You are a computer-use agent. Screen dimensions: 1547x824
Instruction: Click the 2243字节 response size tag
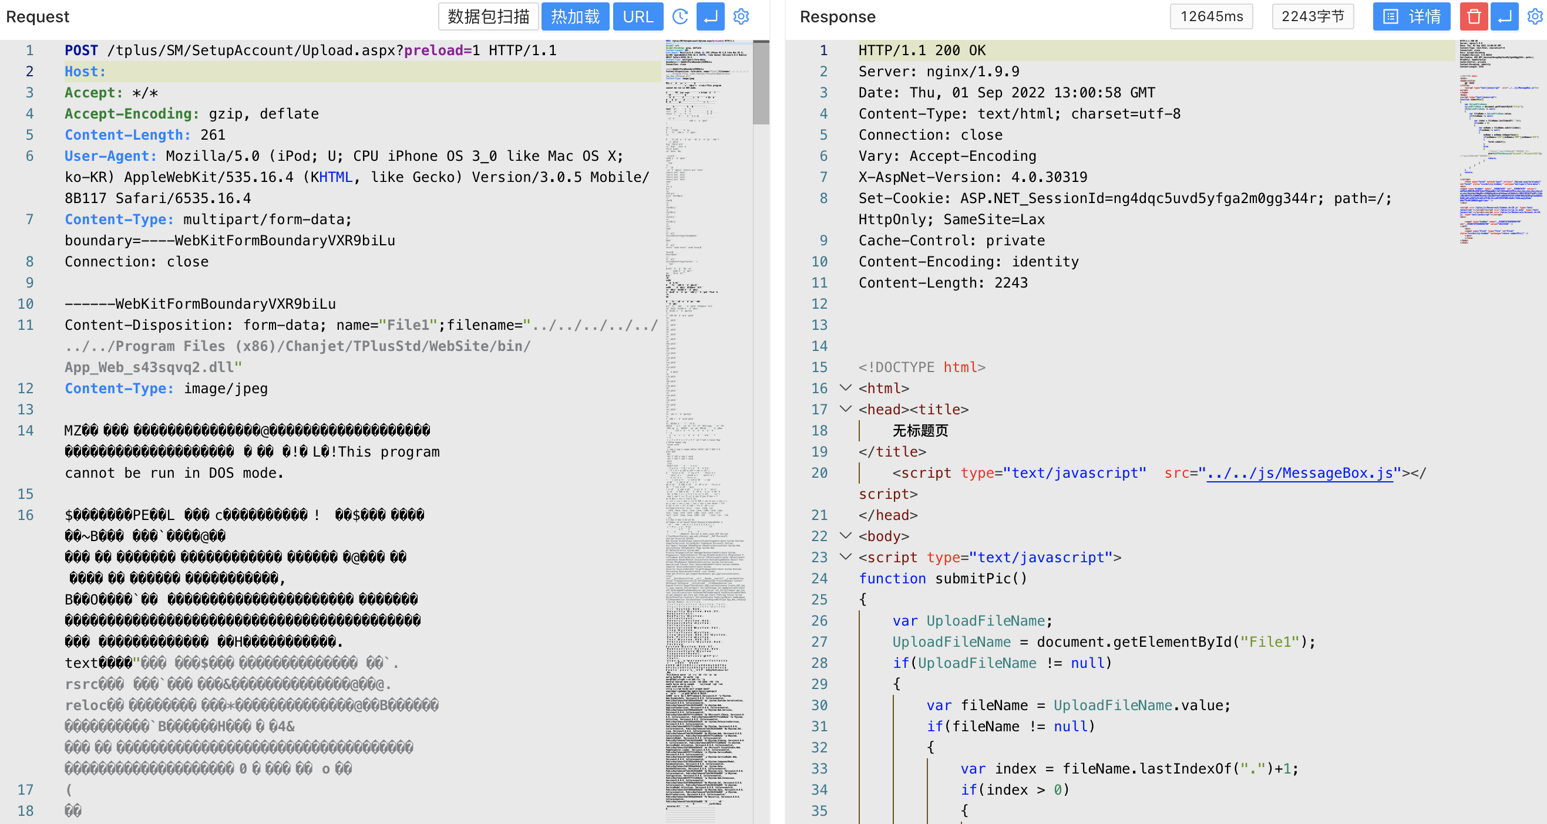pyautogui.click(x=1312, y=16)
